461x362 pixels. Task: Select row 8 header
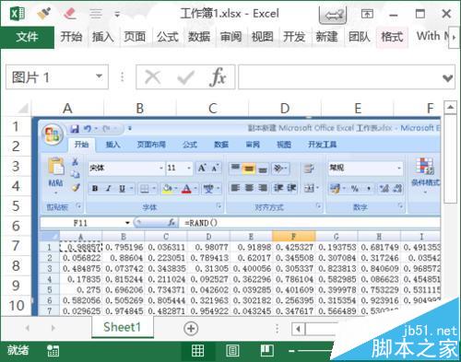tap(16, 265)
